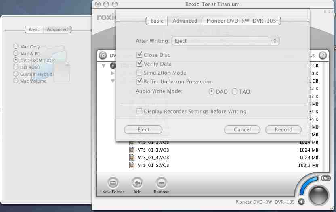Image resolution: width=336 pixels, height=212 pixels.
Task: Click the 103.3 MB size value
Action: pyautogui.click(x=308, y=165)
